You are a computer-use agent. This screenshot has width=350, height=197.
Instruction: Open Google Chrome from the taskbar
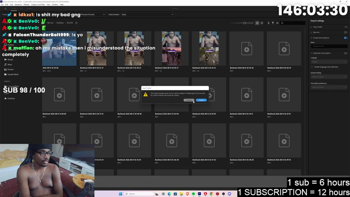tap(211, 194)
